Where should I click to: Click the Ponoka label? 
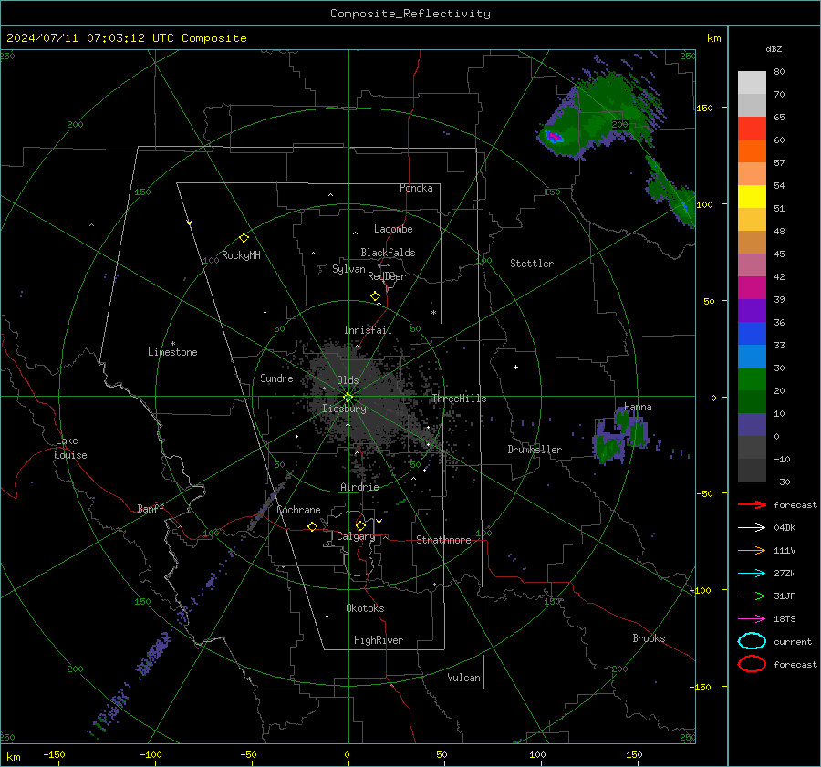(x=416, y=188)
